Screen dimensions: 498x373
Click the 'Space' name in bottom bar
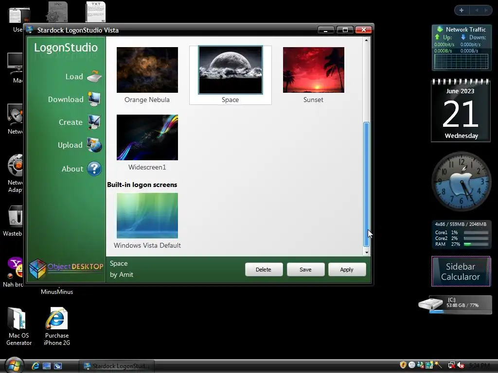[x=119, y=263]
